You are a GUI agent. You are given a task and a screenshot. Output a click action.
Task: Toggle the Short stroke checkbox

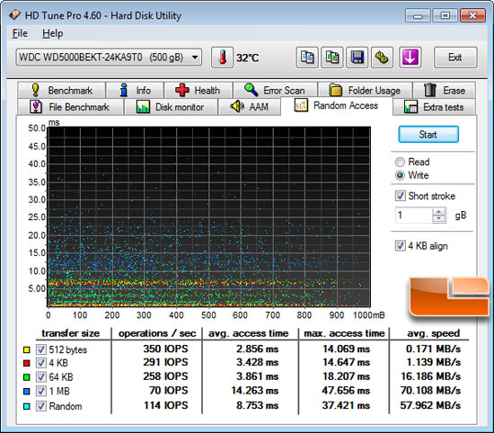pyautogui.click(x=400, y=196)
